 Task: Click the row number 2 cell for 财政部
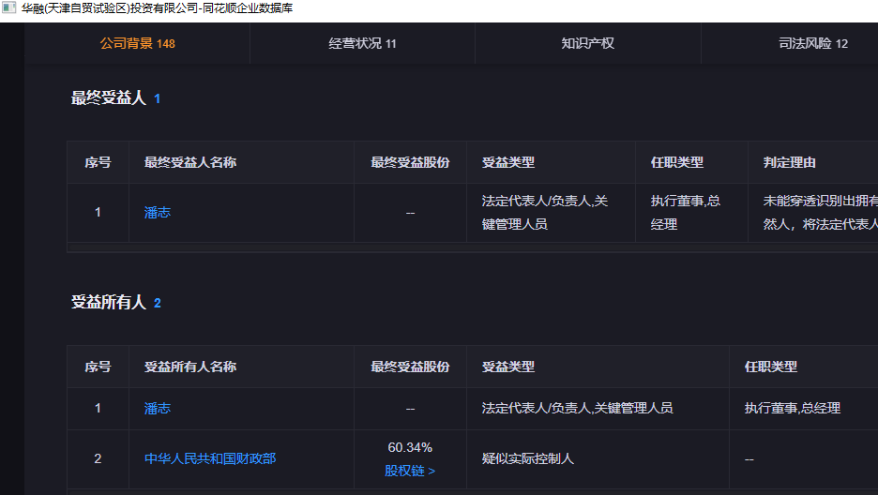point(98,458)
